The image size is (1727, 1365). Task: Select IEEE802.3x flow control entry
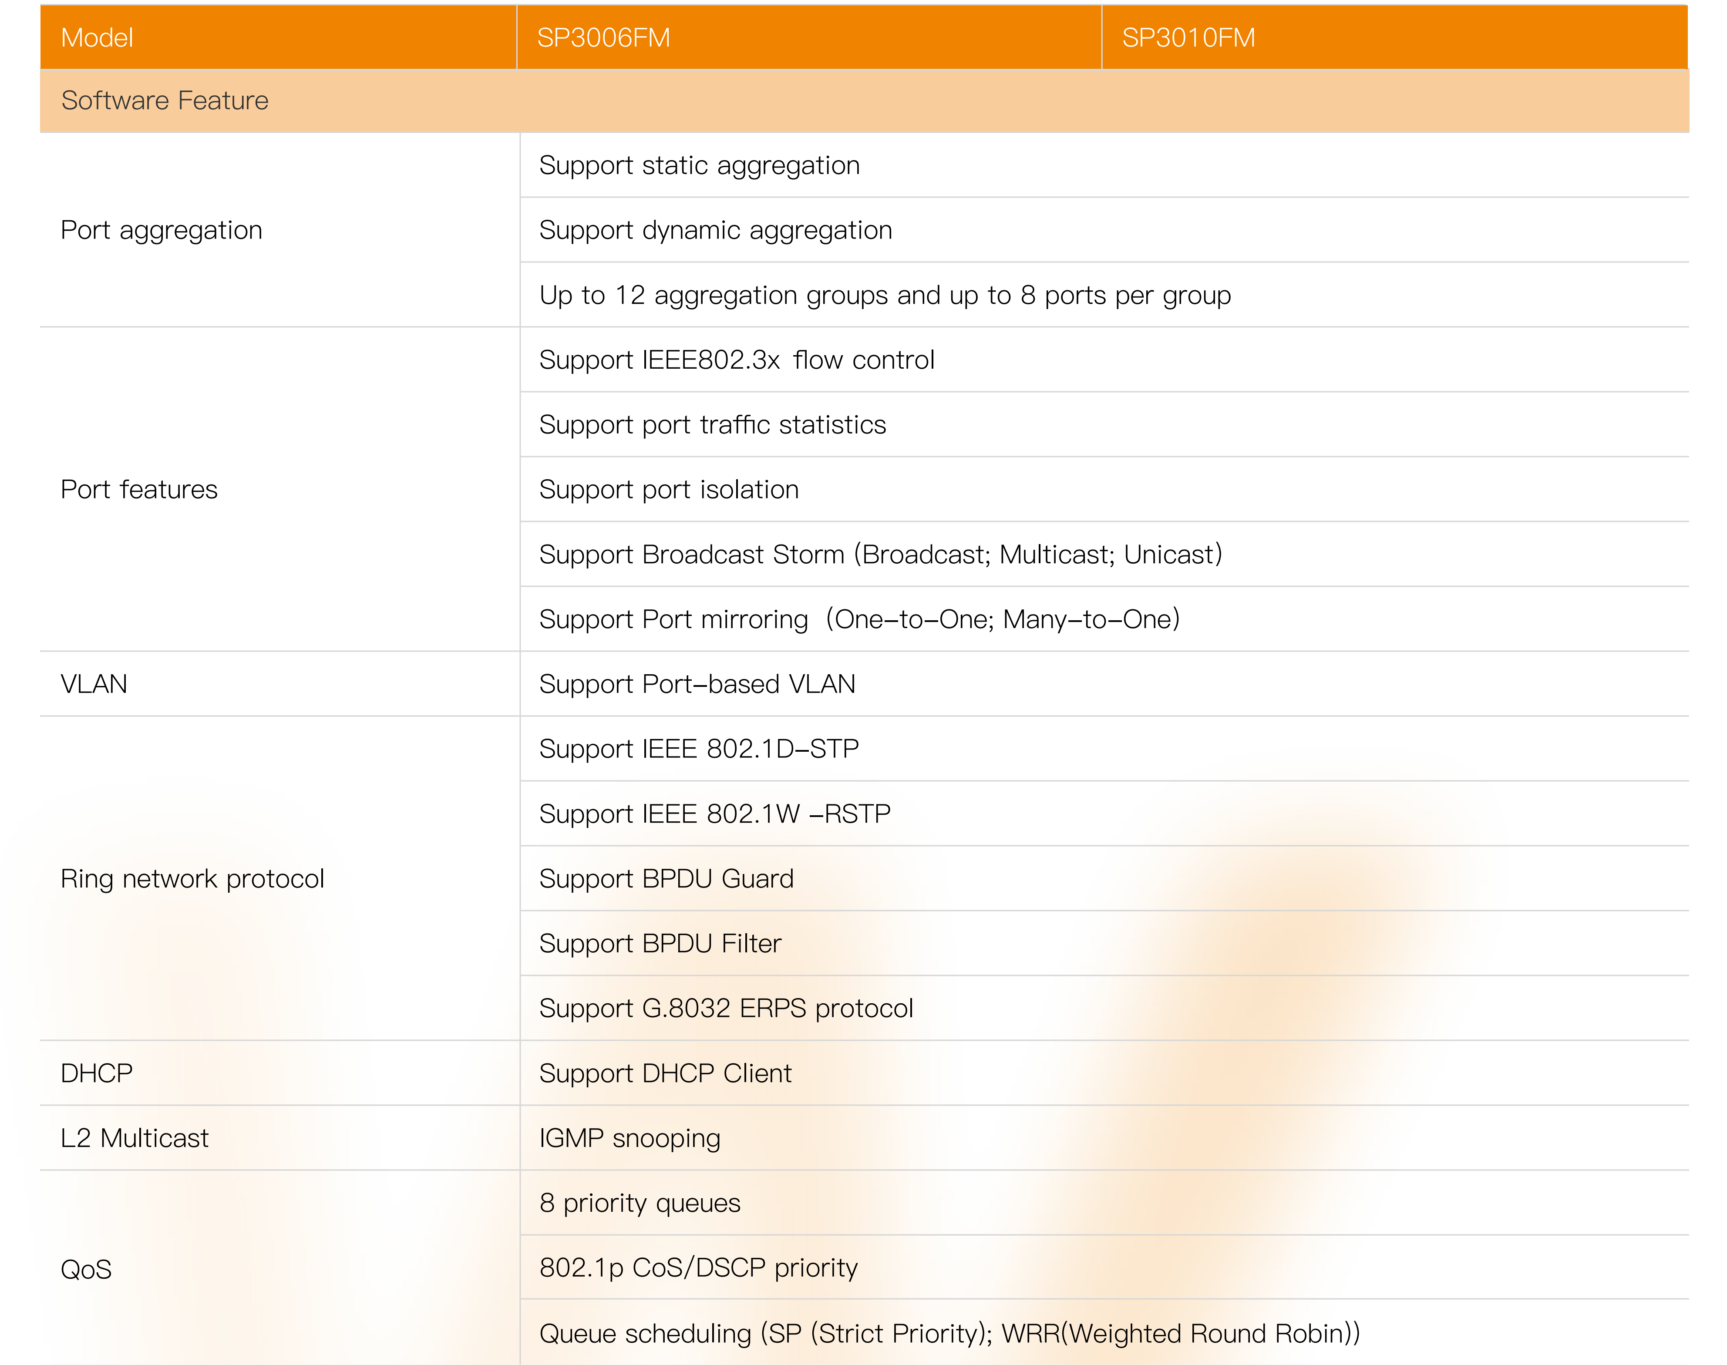click(x=736, y=360)
